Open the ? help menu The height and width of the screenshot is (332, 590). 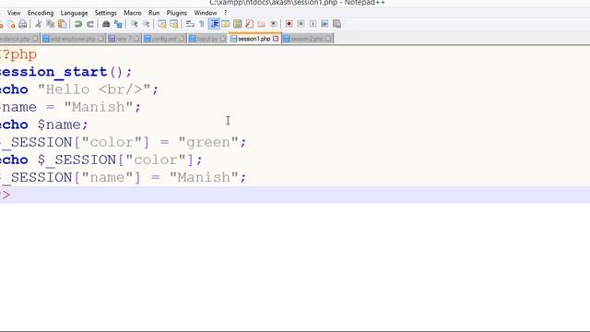[x=225, y=13]
